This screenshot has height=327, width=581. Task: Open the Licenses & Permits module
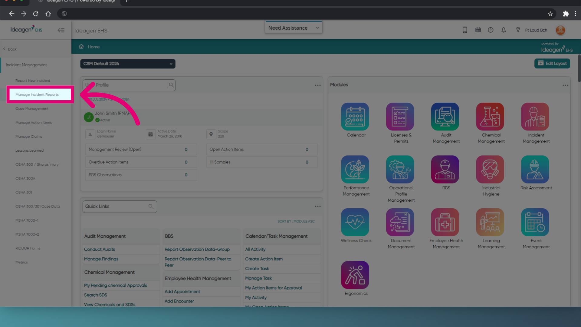[x=400, y=117]
